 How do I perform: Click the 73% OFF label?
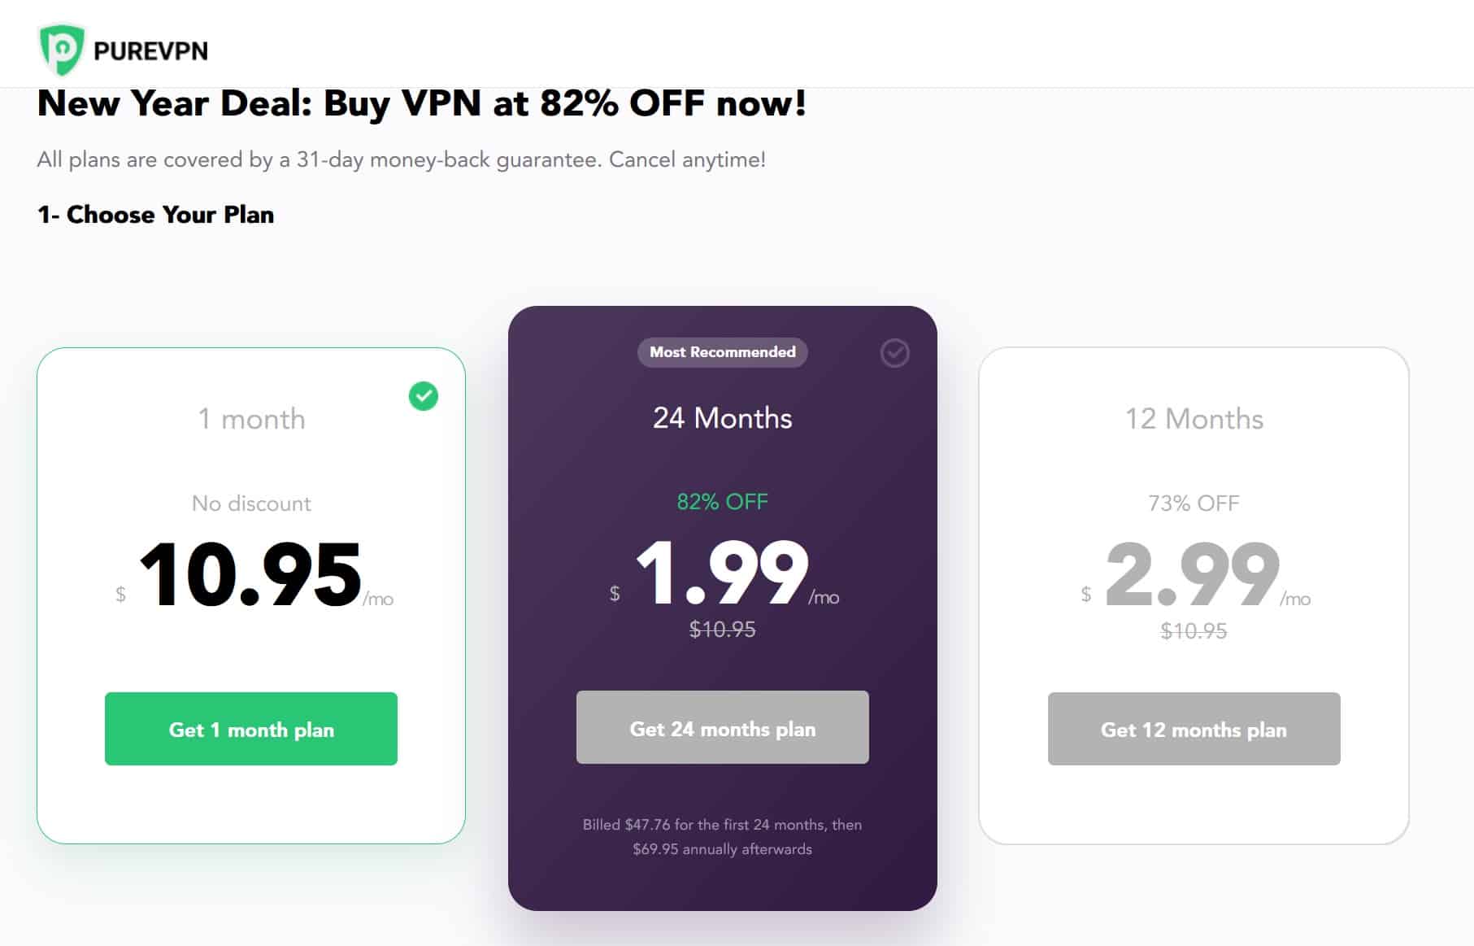pos(1194,503)
